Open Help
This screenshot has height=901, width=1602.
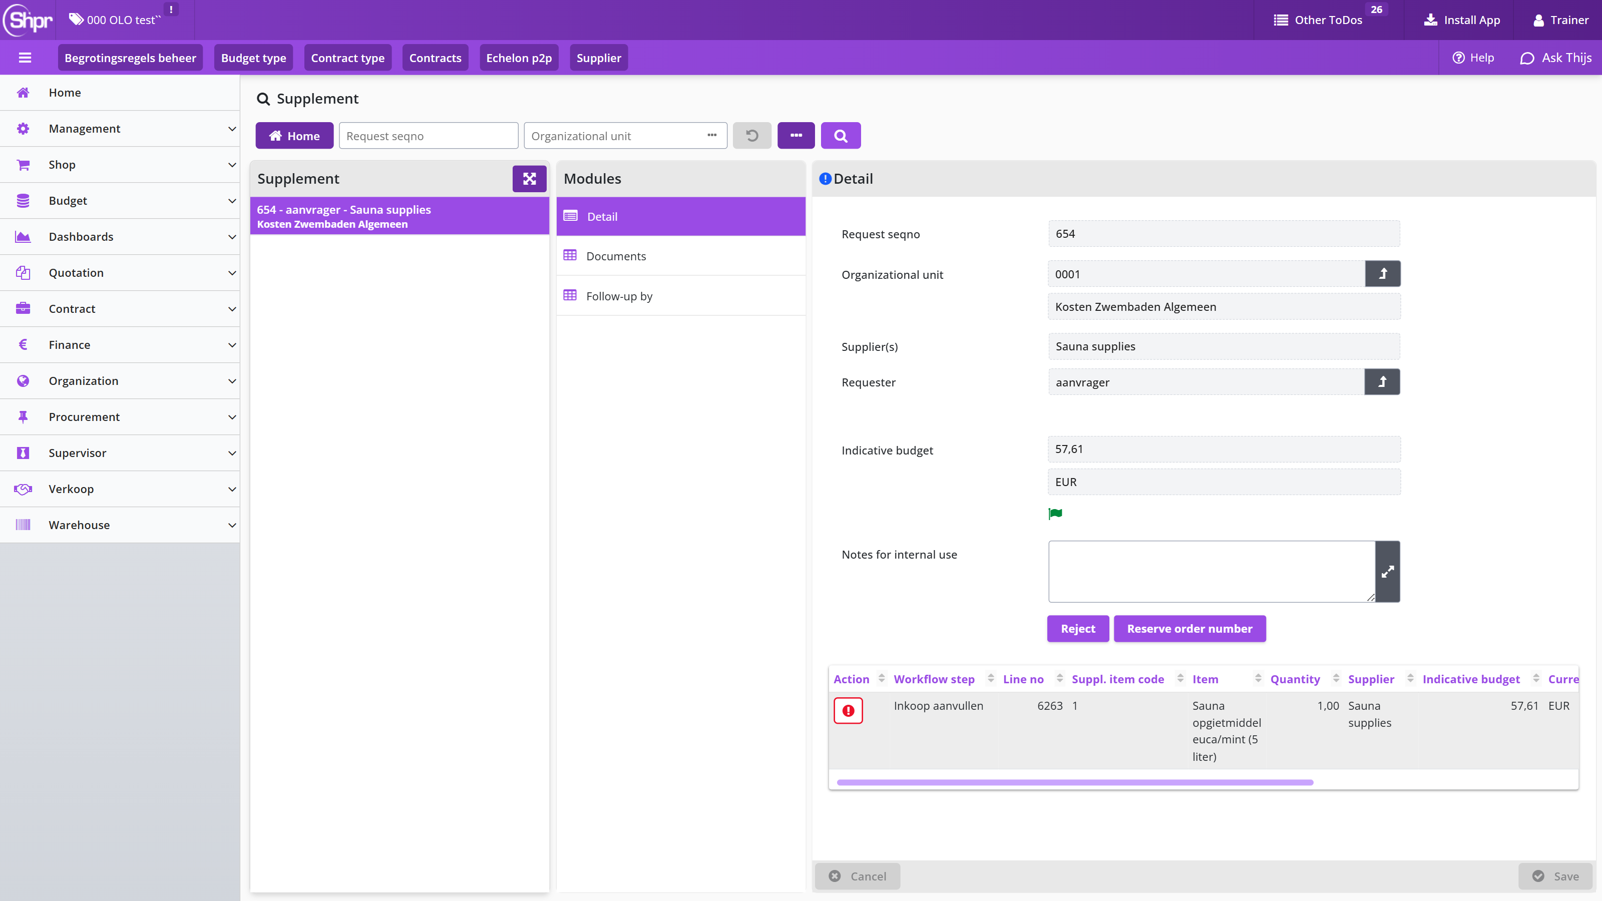point(1473,58)
